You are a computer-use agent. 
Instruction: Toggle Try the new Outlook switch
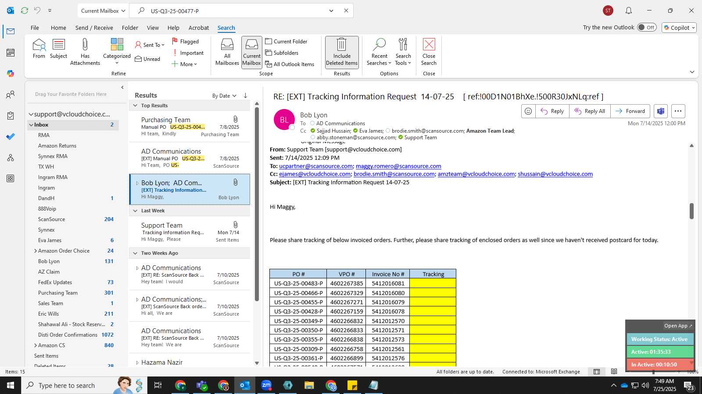coord(647,27)
